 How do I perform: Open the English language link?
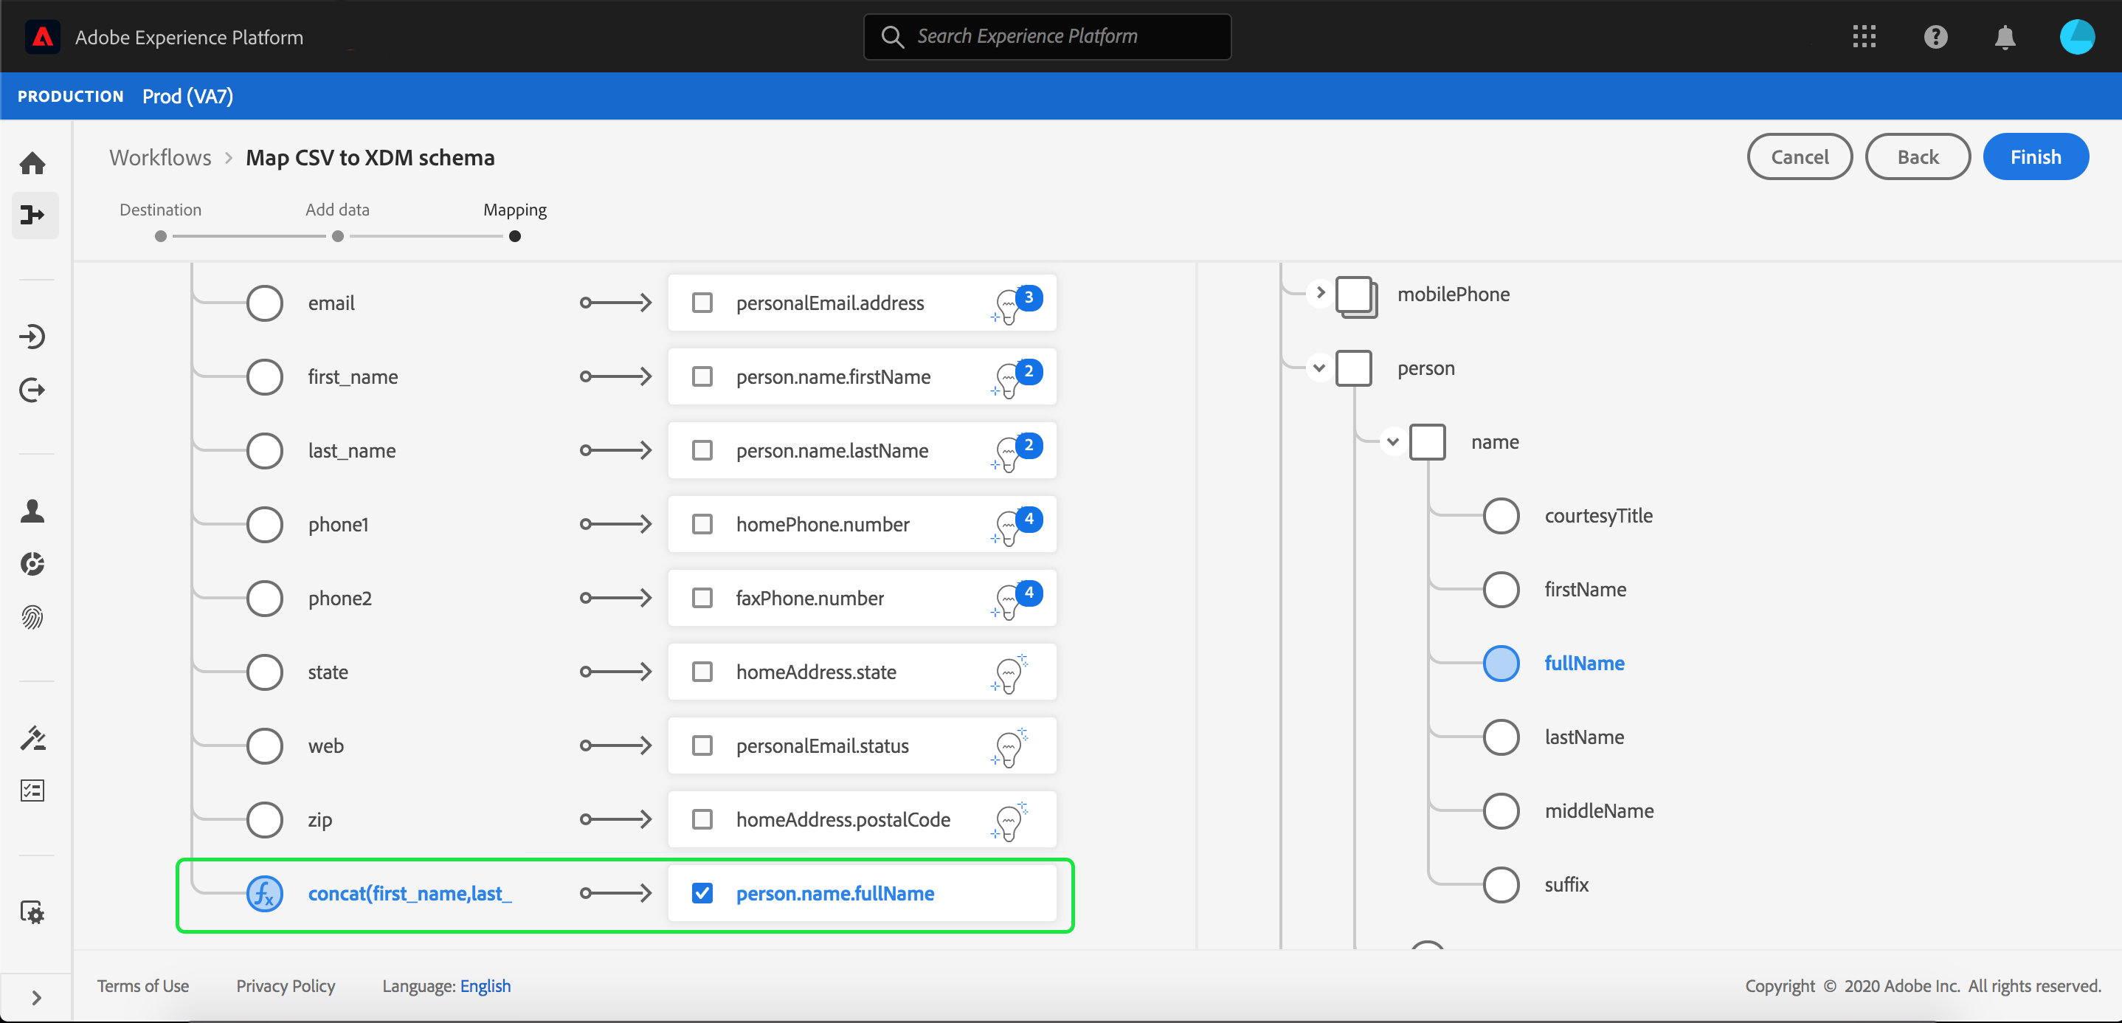pyautogui.click(x=485, y=986)
